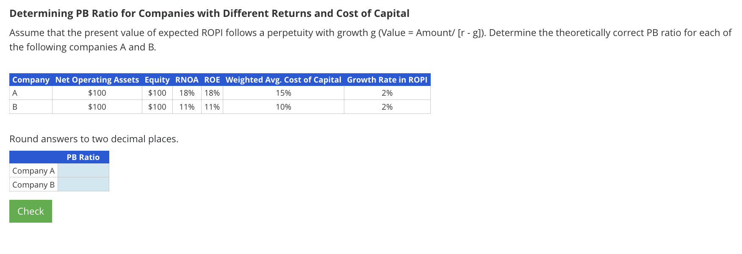Click the 10% cost of capital cell
Viewport: 742px width, 254px height.
pyautogui.click(x=282, y=107)
